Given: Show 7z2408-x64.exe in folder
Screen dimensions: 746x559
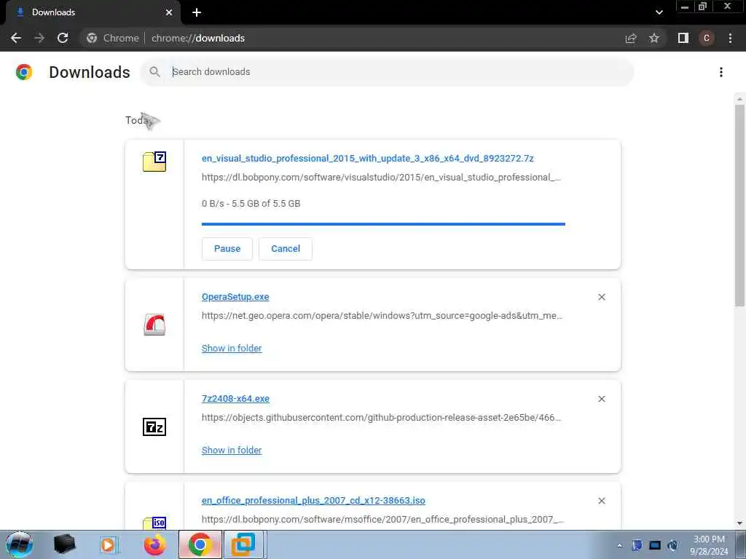Looking at the screenshot, I should (232, 450).
